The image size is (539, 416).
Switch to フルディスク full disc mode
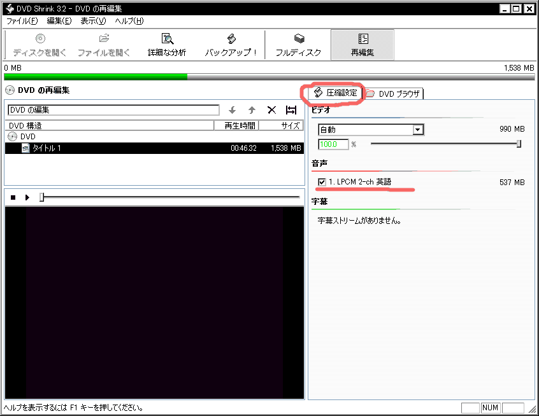(298, 45)
